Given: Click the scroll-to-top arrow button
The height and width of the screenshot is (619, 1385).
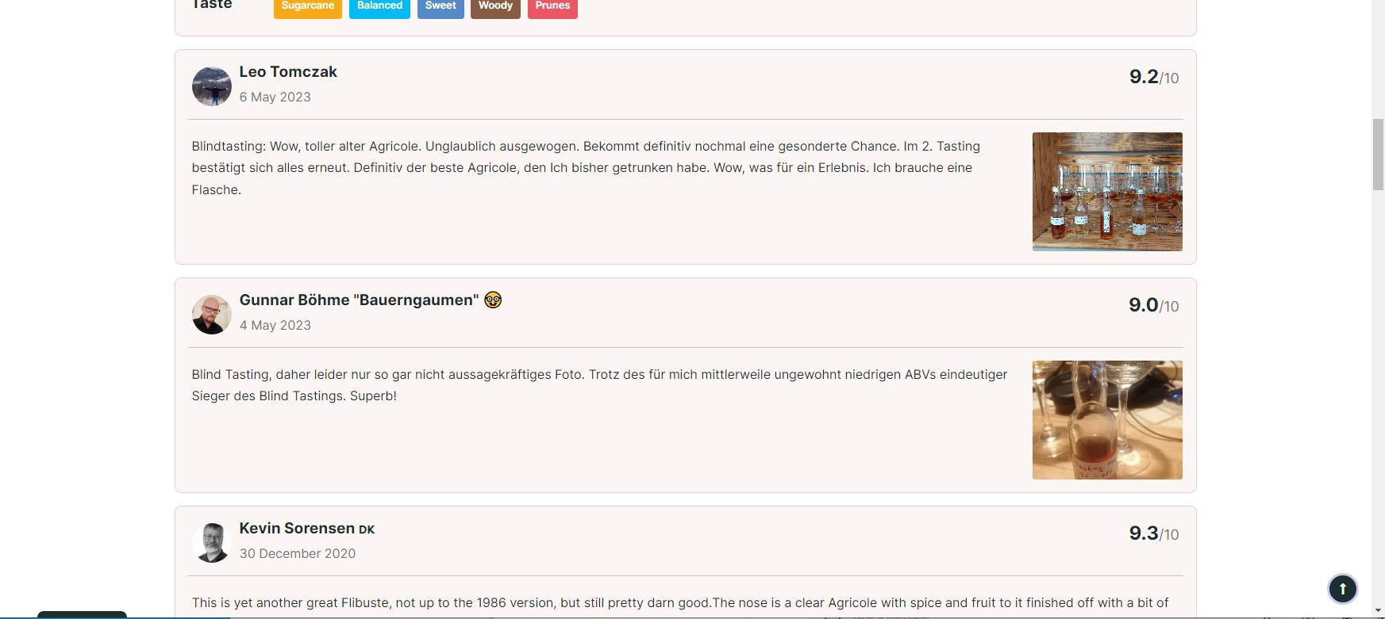Looking at the screenshot, I should pyautogui.click(x=1342, y=588).
